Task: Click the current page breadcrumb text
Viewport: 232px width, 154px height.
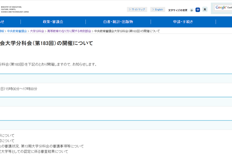Action: pyautogui.click(x=127, y=31)
